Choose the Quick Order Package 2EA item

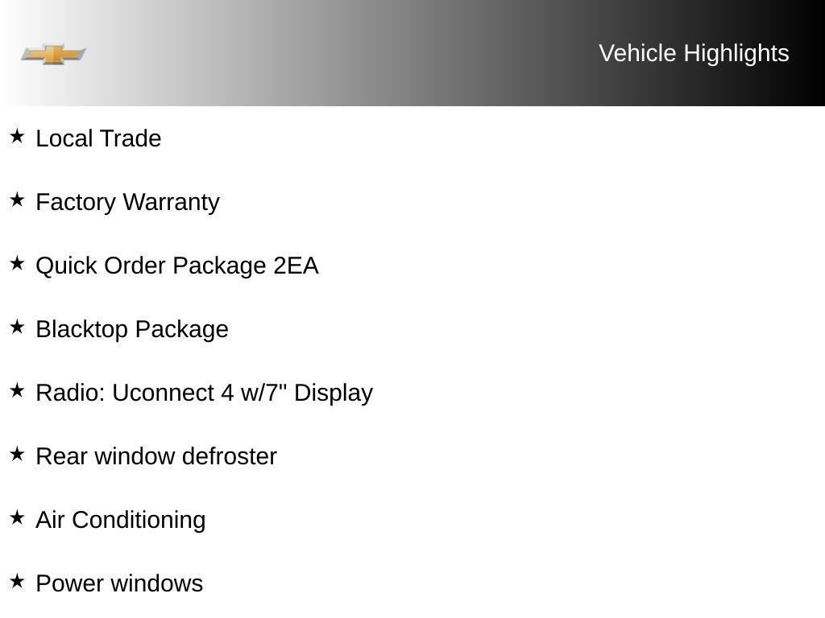pyautogui.click(x=176, y=266)
